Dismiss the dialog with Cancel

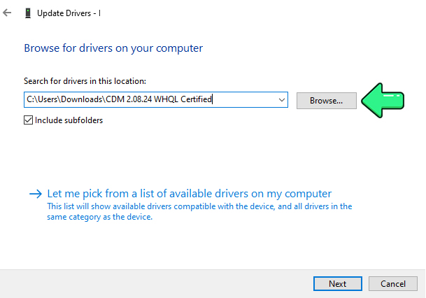(393, 284)
